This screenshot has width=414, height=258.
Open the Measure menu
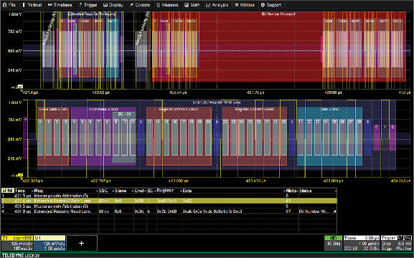click(x=168, y=5)
